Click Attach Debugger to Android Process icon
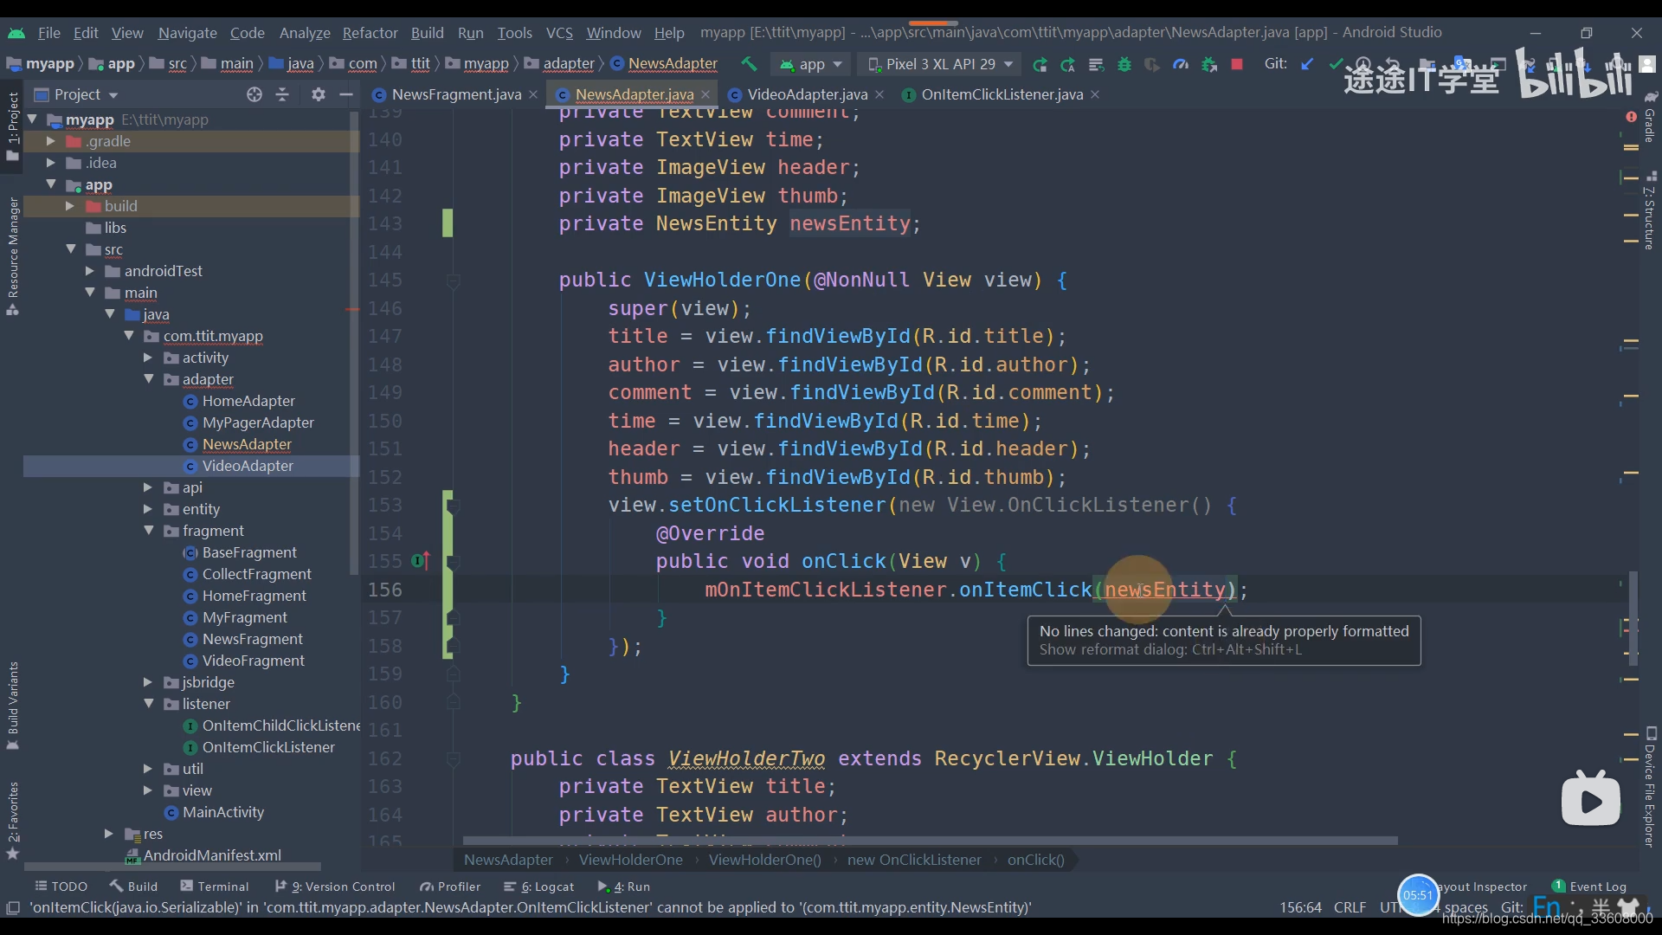The width and height of the screenshot is (1662, 935). click(1208, 64)
